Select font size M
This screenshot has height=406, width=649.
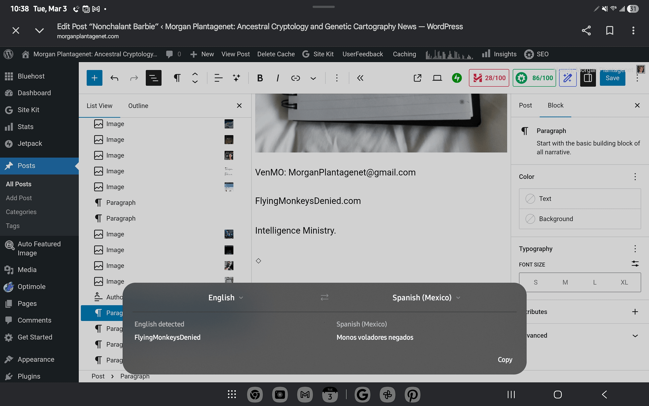point(565,282)
